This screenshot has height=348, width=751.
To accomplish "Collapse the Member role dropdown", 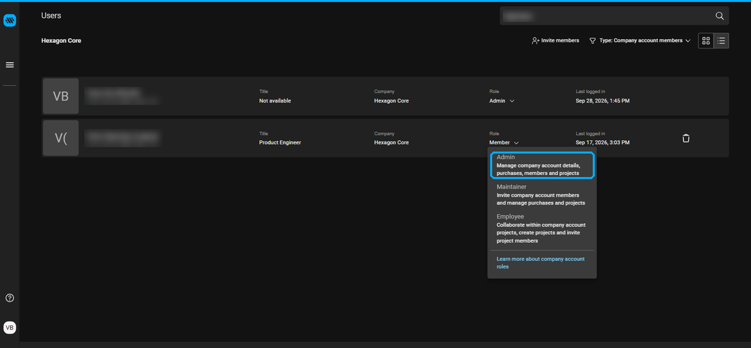I will pos(504,143).
